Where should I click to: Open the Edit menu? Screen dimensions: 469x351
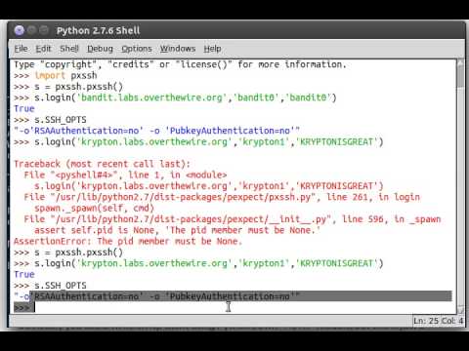tap(43, 49)
